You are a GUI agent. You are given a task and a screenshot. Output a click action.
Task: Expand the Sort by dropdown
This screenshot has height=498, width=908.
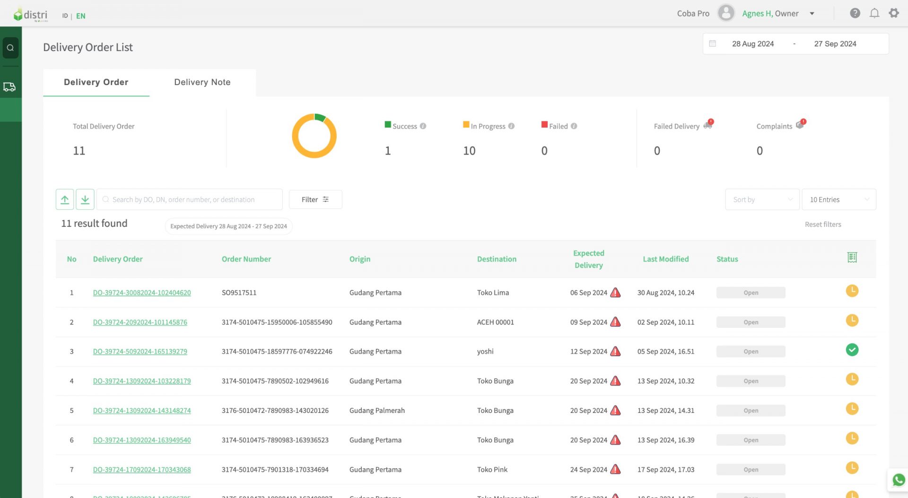tap(762, 199)
